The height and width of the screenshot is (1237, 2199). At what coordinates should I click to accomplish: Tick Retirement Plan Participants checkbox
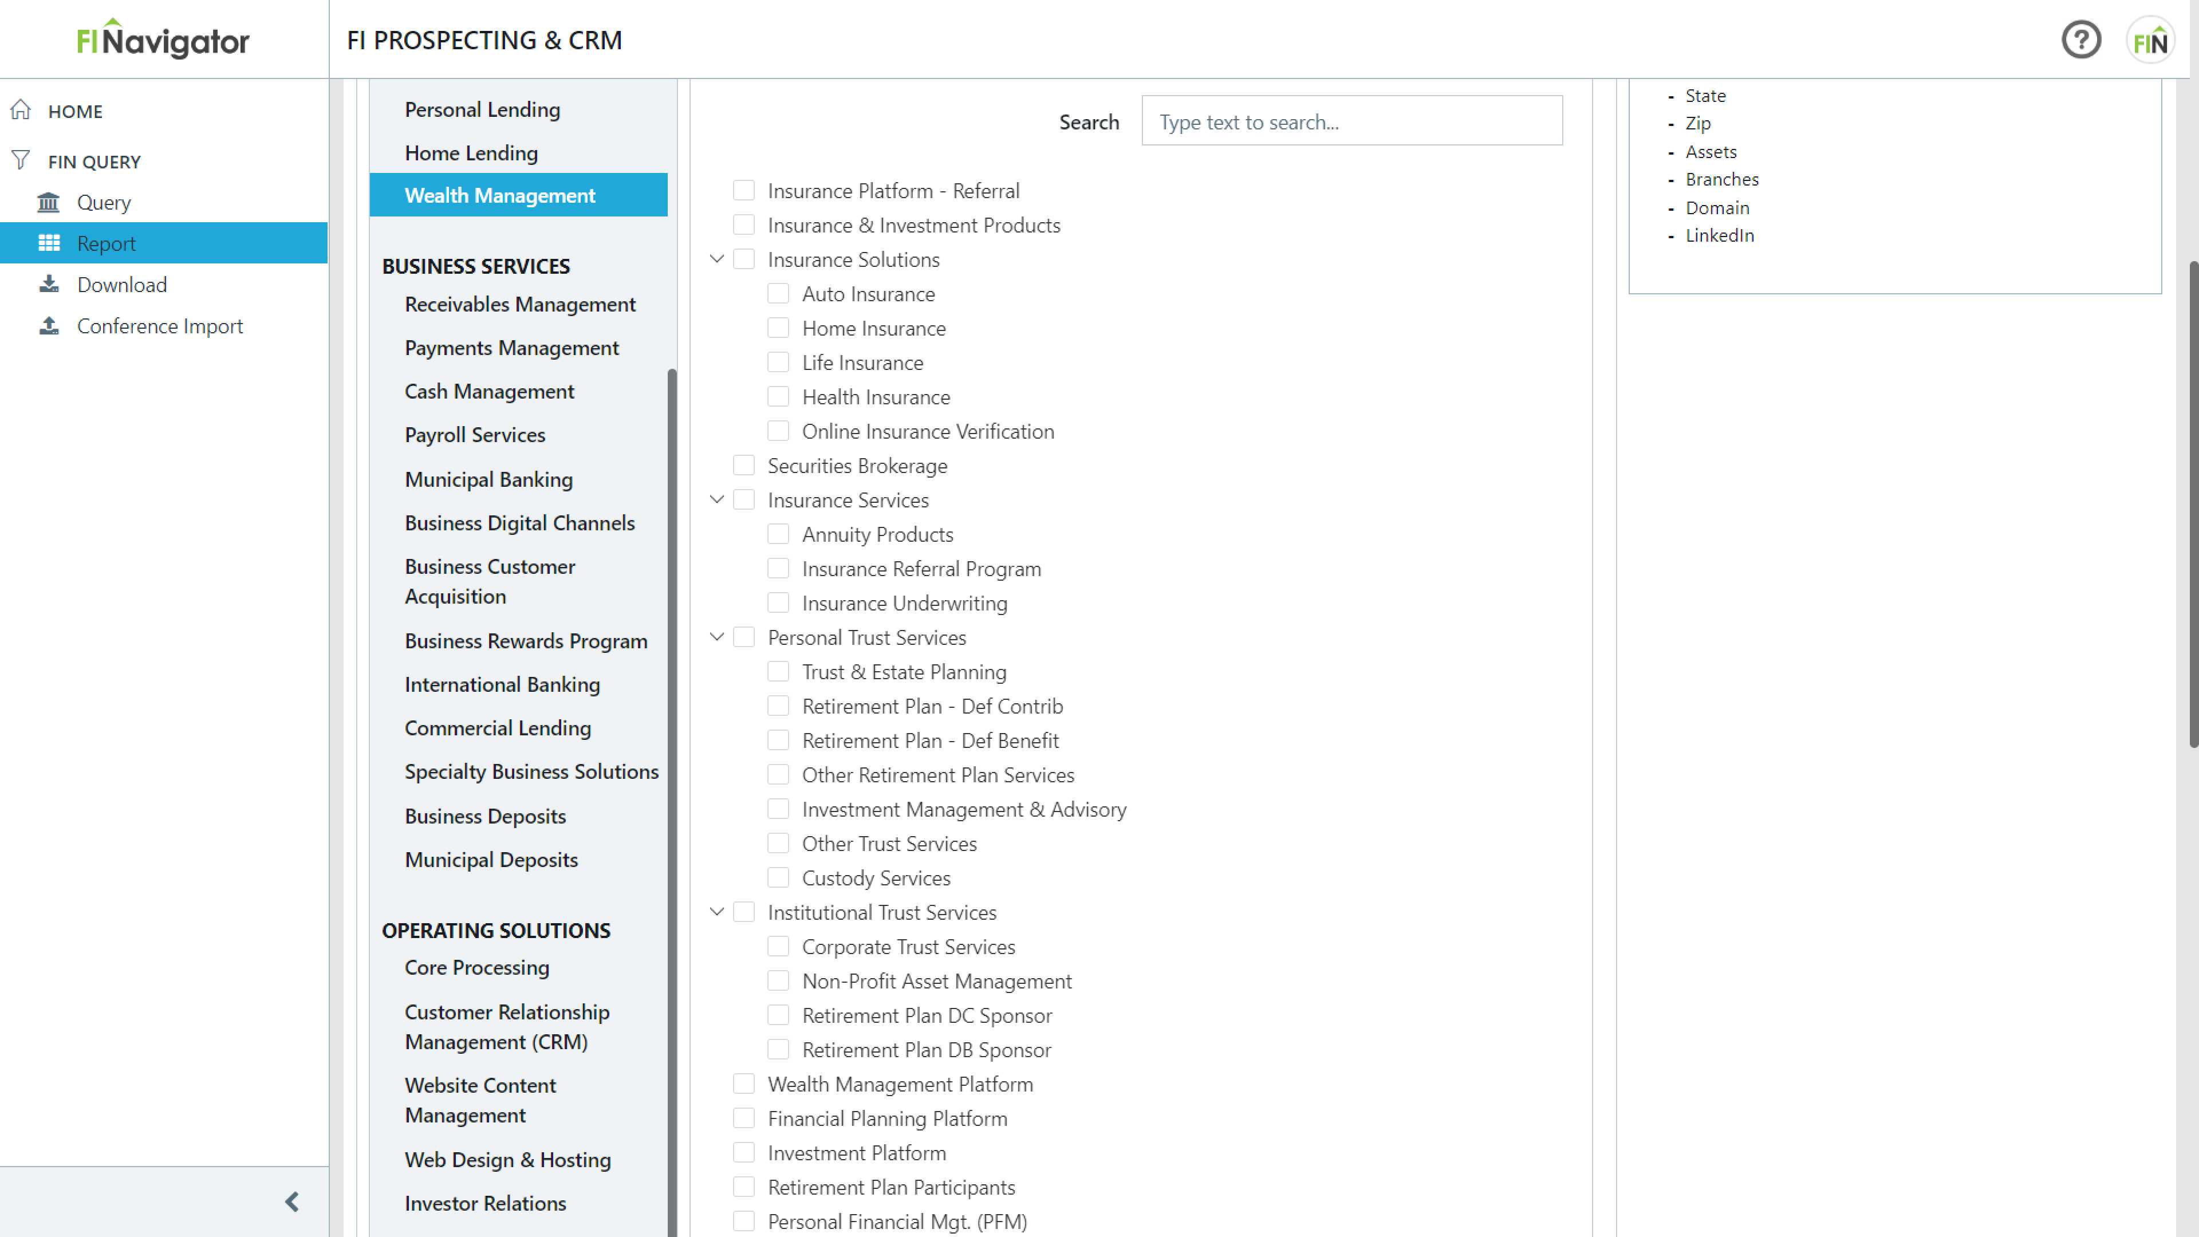click(x=743, y=1187)
